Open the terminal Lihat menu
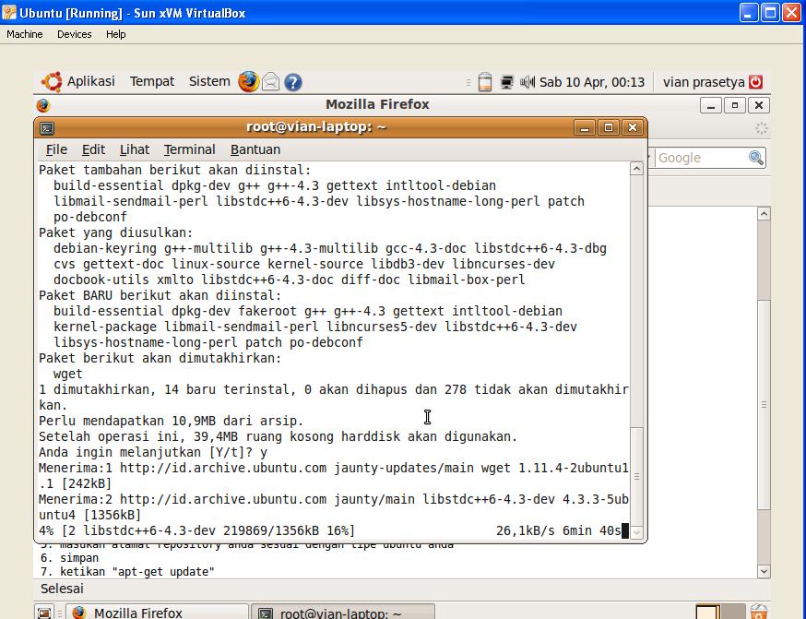The width and height of the screenshot is (806, 619). coord(134,149)
